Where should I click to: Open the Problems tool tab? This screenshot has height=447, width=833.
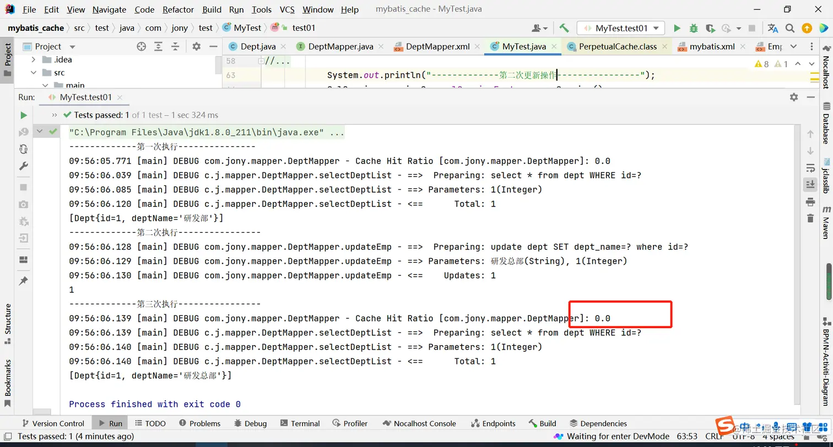(x=199, y=423)
